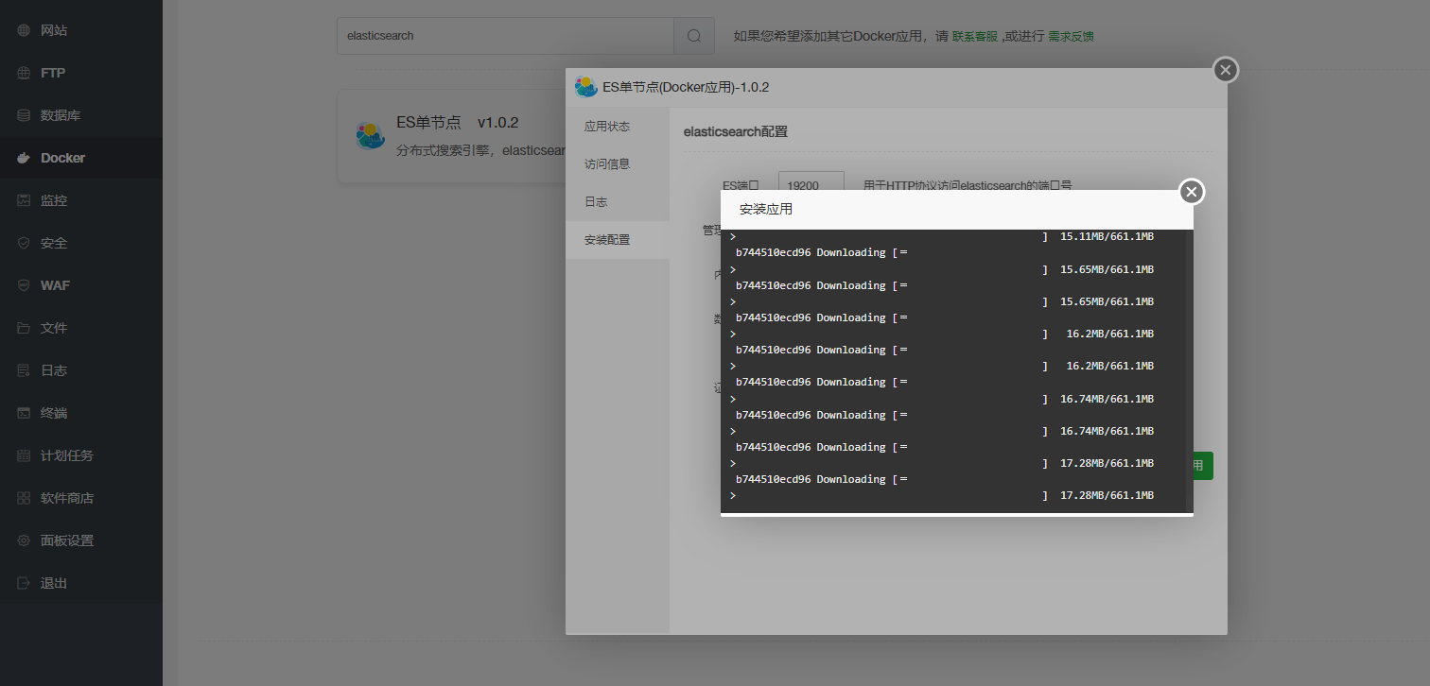Click the log icon next to 日志 in sidebar
1430x686 pixels.
[x=24, y=370]
